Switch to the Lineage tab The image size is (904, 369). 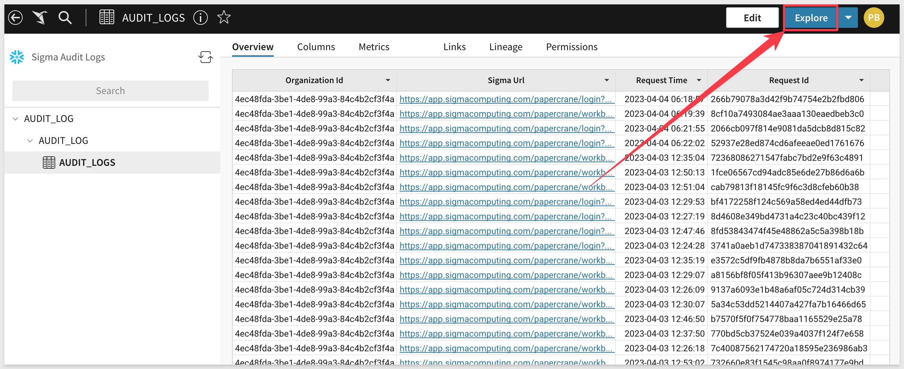pos(506,47)
